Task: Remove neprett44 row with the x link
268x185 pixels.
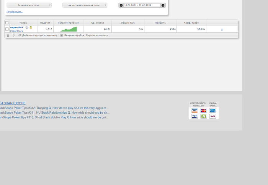Action: coord(222,29)
